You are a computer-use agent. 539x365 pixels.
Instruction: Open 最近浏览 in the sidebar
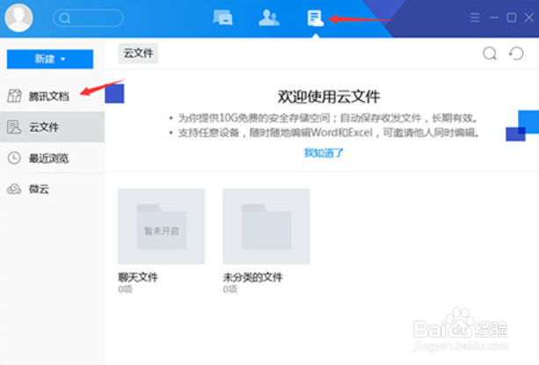tap(52, 158)
